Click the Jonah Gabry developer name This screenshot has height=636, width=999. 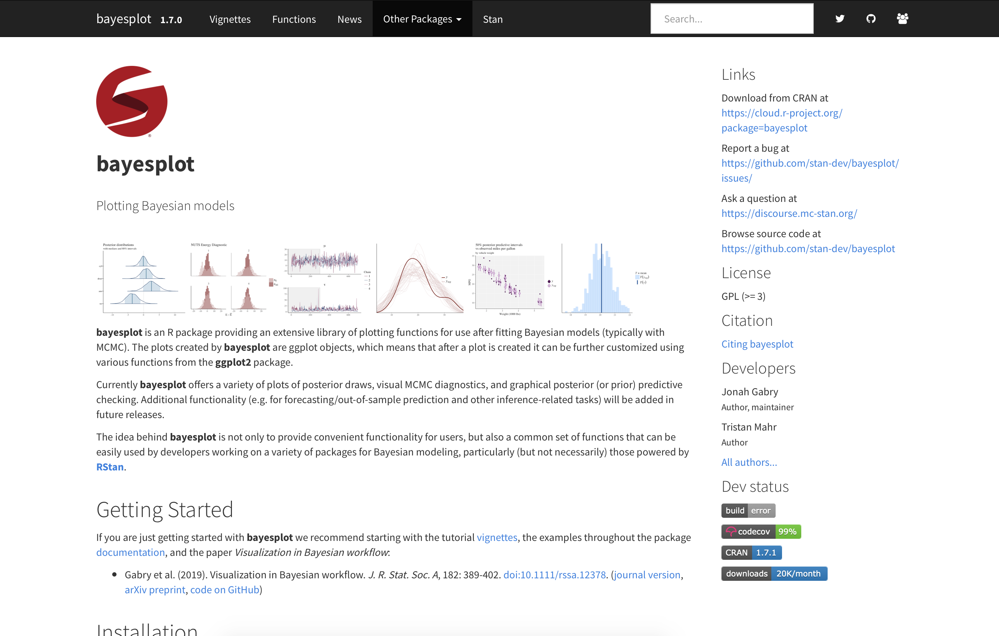pyautogui.click(x=750, y=391)
